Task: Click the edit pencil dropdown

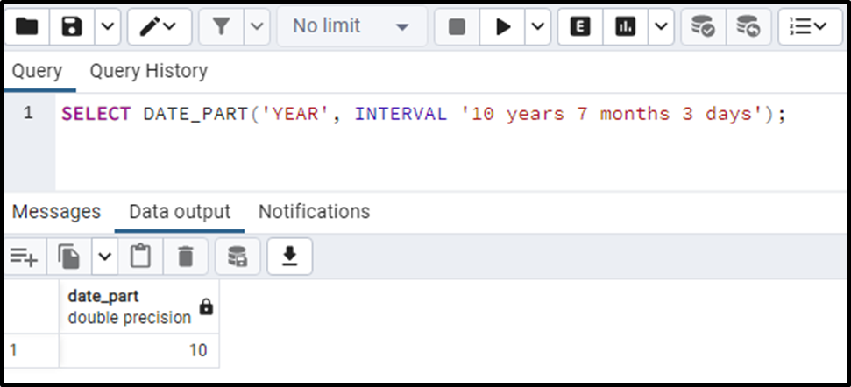Action: coord(159,26)
